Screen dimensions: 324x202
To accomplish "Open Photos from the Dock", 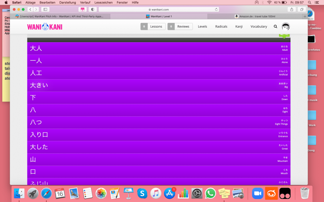I will pos(101,194).
